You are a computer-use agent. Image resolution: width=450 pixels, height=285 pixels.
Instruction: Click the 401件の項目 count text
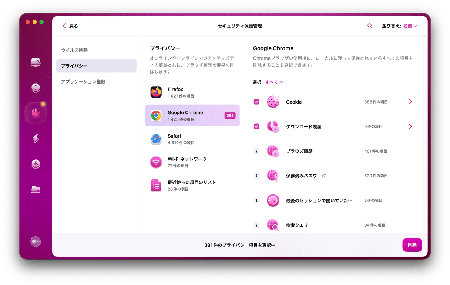376,151
